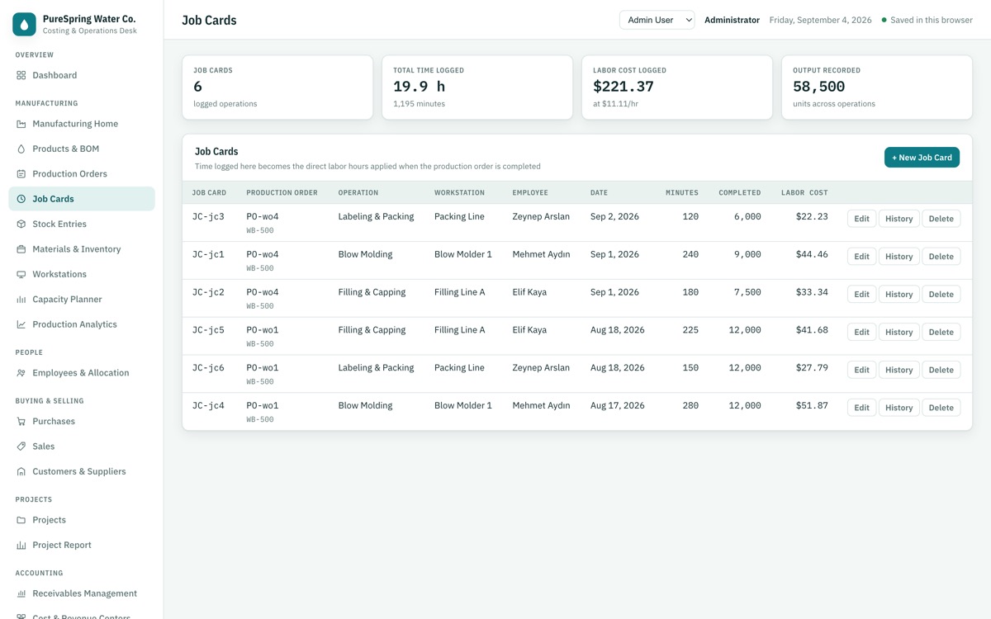Click the Production Orders clipboard icon

(x=21, y=174)
